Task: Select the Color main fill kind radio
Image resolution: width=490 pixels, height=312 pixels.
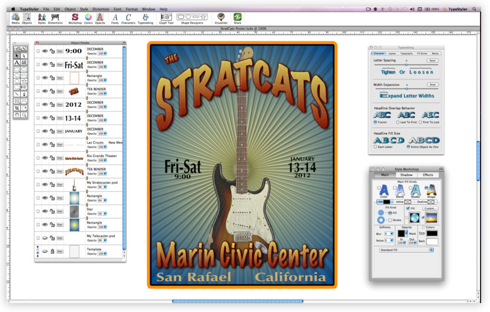Action: click(x=379, y=187)
